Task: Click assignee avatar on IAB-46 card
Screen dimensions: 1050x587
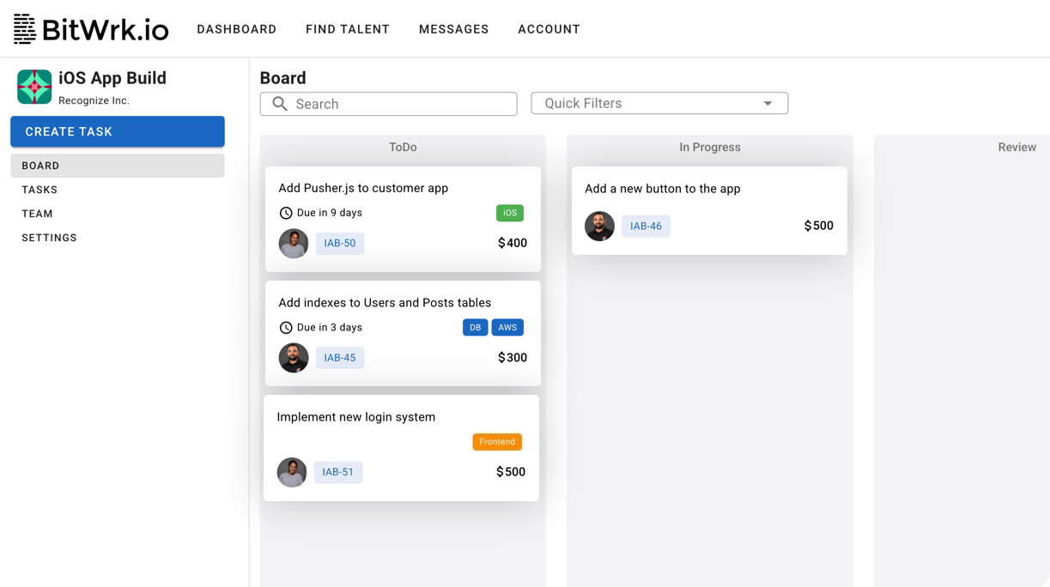Action: click(x=599, y=227)
